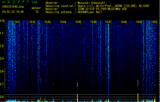Click the ICOM IC-575 receiver text
The height and width of the screenshot is (102, 160).
click(x=102, y=9)
